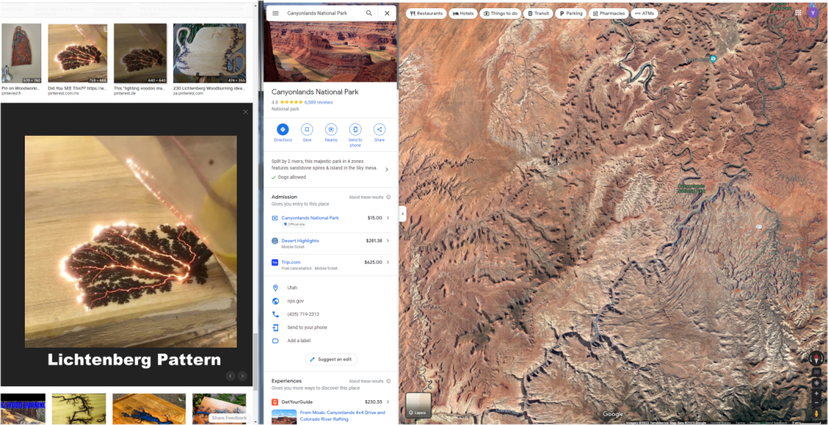The image size is (828, 425).
Task: Click Send to your phone row
Action: pos(331,328)
